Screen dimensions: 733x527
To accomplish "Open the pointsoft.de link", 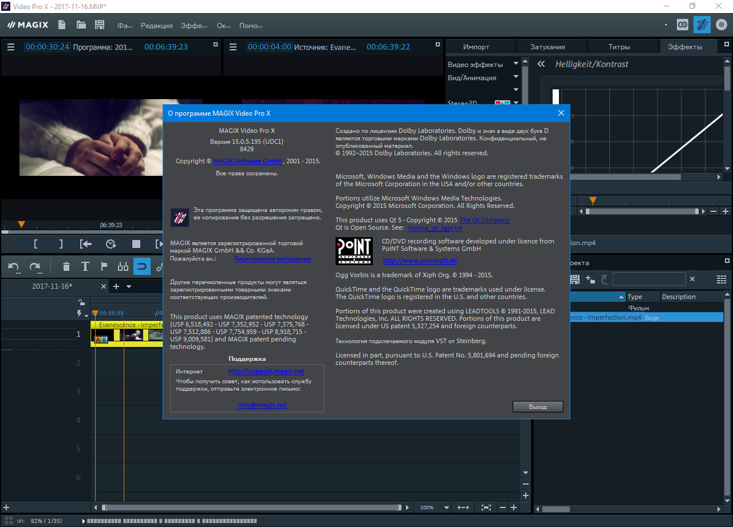I will [420, 261].
